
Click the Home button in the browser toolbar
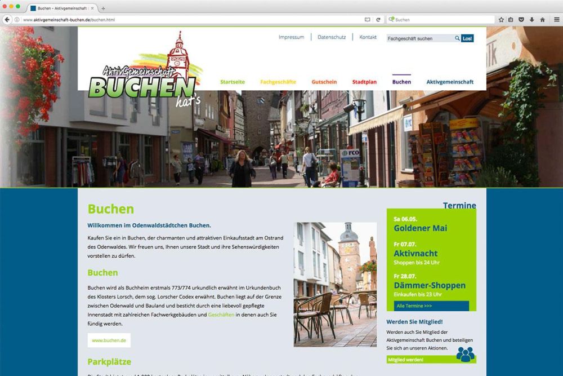[x=542, y=19]
